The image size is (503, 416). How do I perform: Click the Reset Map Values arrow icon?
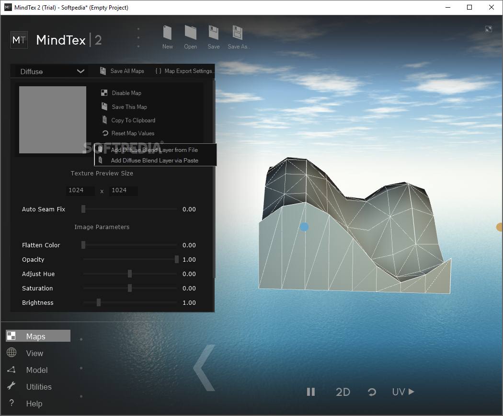pos(105,133)
